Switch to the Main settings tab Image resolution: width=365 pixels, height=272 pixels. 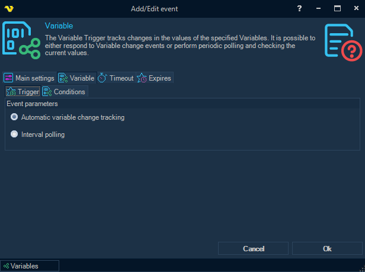34,78
